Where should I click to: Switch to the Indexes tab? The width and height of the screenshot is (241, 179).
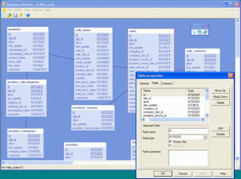(x=167, y=84)
